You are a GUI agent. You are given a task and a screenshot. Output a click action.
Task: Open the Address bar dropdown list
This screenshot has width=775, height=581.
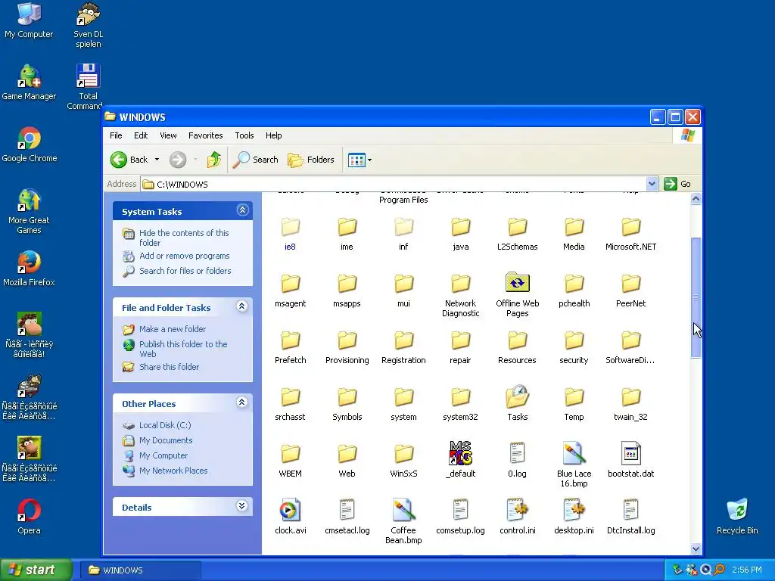point(652,185)
